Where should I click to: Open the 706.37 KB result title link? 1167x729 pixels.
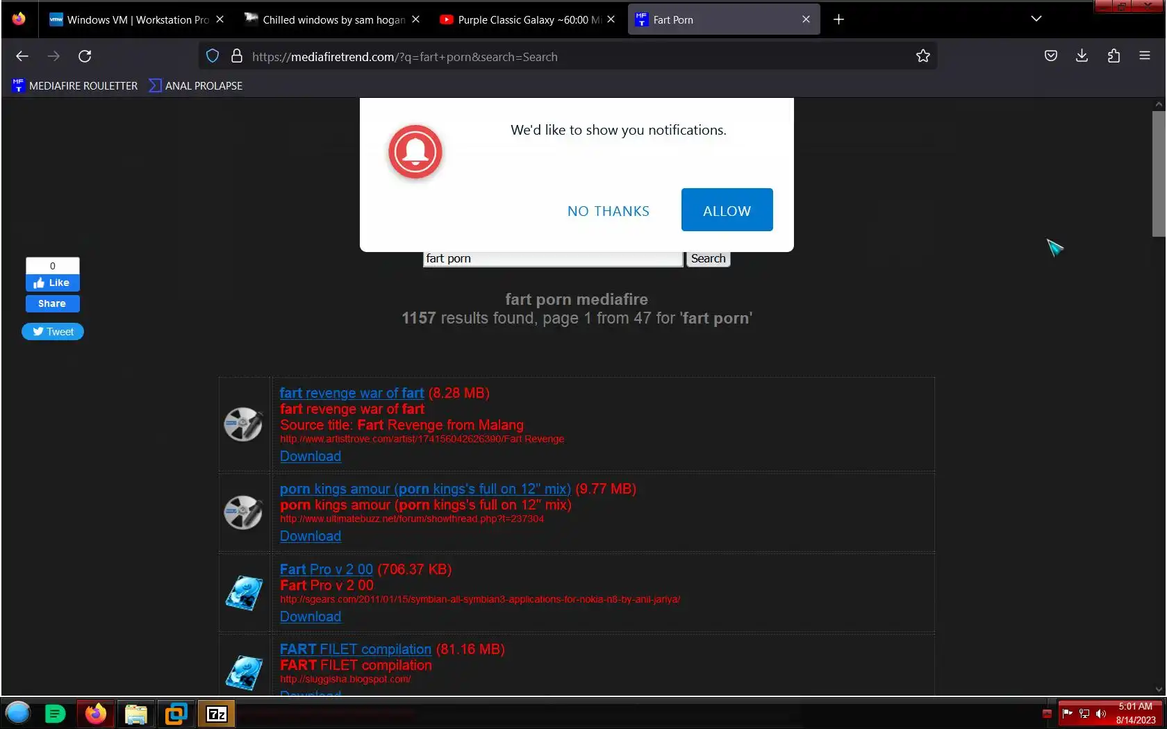pos(326,569)
